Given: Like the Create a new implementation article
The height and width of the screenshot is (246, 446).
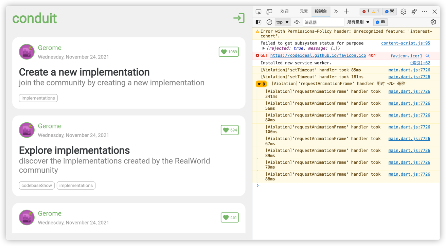Looking at the screenshot, I should tap(229, 52).
